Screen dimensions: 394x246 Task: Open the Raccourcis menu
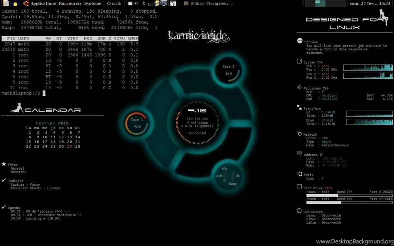point(70,3)
